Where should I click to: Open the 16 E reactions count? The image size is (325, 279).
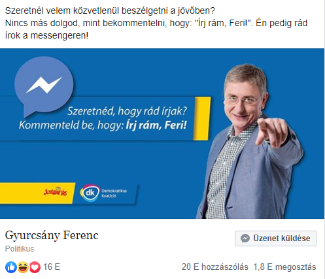coord(52,267)
